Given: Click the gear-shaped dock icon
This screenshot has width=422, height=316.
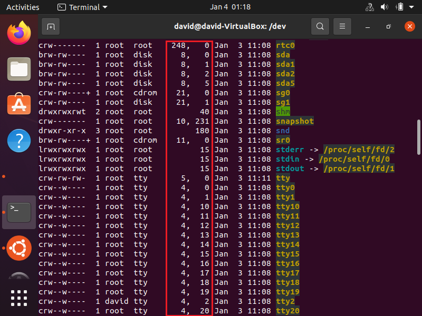Looking at the screenshot, I should coord(19,248).
